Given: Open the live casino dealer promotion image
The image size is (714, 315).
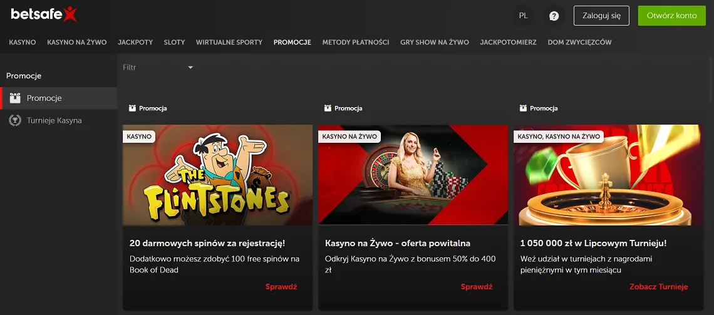Looking at the screenshot, I should 413,175.
